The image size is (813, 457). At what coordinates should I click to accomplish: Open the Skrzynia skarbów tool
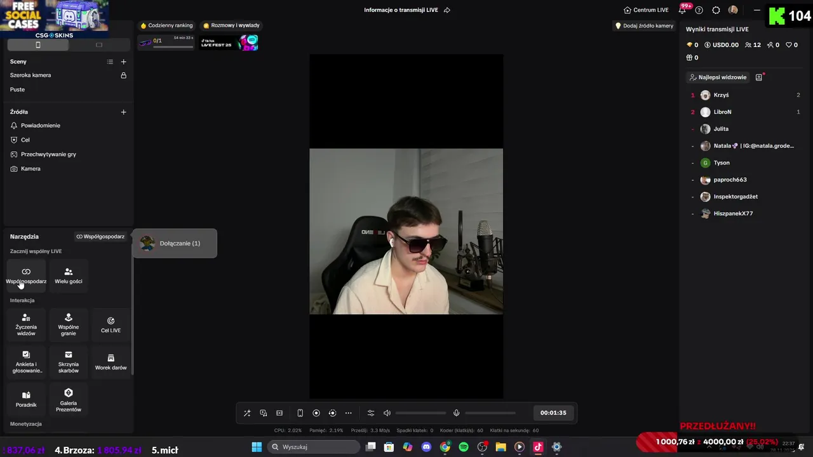(x=69, y=362)
